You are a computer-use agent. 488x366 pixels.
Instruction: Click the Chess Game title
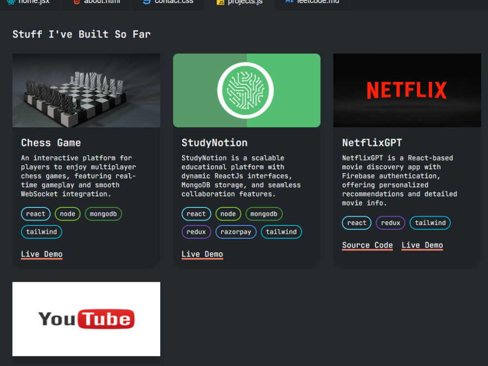tap(51, 143)
